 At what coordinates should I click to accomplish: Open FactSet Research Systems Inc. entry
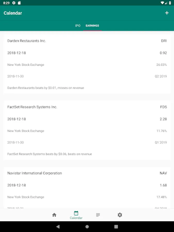32,107
